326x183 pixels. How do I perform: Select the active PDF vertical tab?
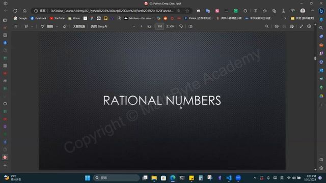click(x=5, y=157)
